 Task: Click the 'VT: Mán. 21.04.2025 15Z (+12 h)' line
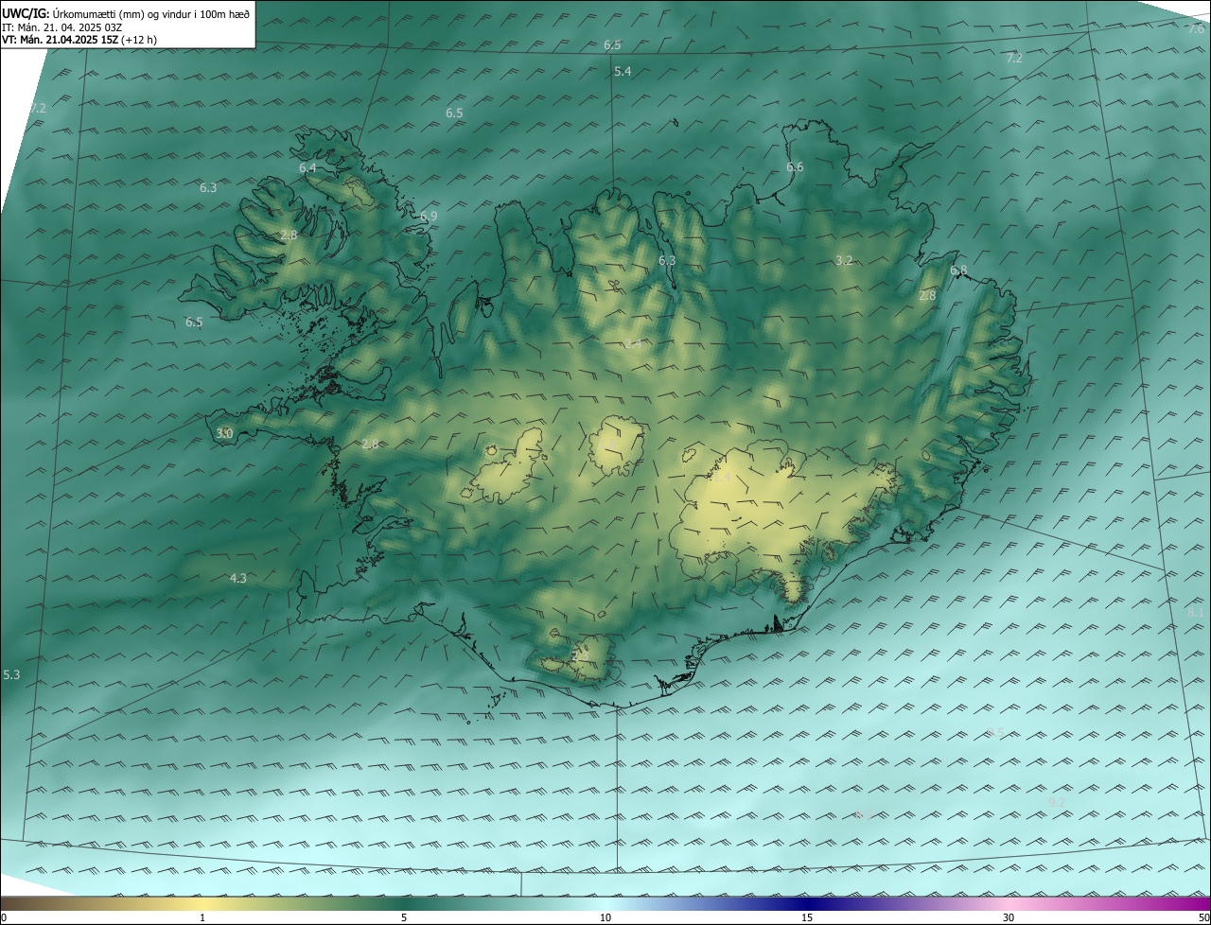(x=79, y=40)
